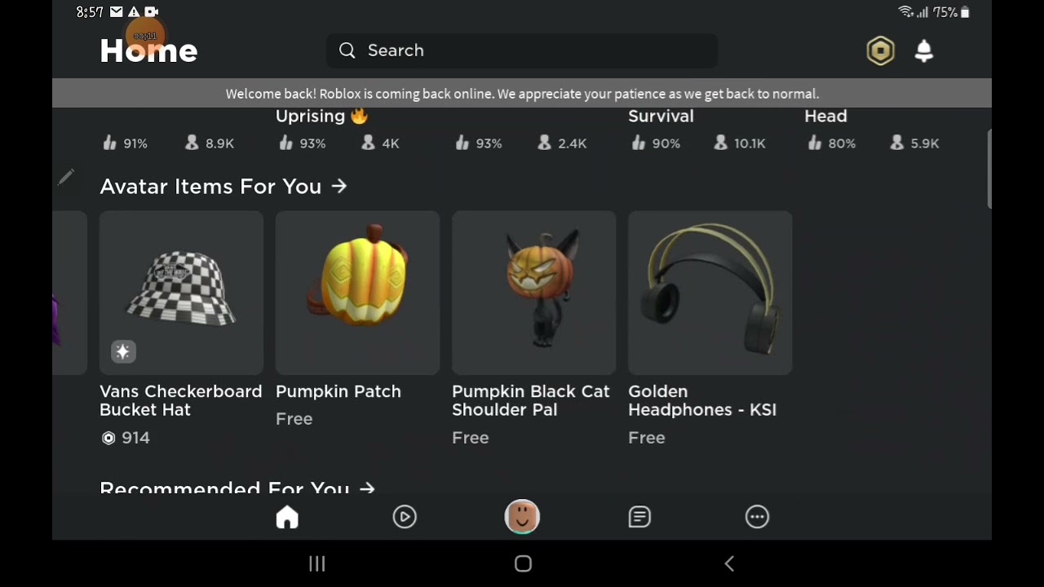Open the notifications bell
This screenshot has height=587, width=1044.
click(x=924, y=51)
